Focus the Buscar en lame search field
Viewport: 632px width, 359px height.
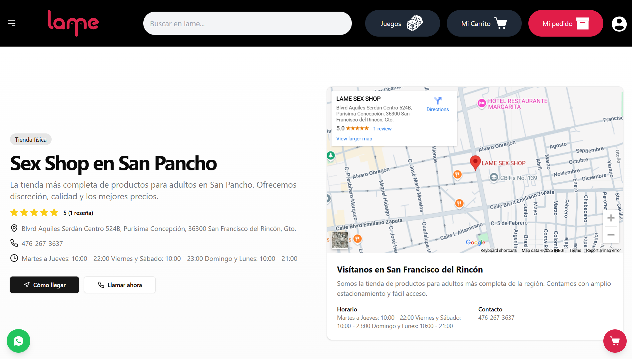(247, 23)
